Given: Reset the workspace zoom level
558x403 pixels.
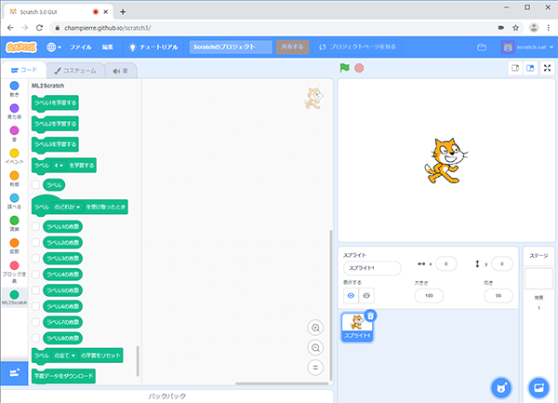Looking at the screenshot, I should click(315, 368).
